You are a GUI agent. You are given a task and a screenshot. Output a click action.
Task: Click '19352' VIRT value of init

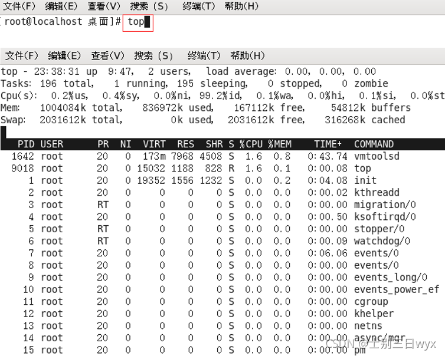tap(151, 180)
